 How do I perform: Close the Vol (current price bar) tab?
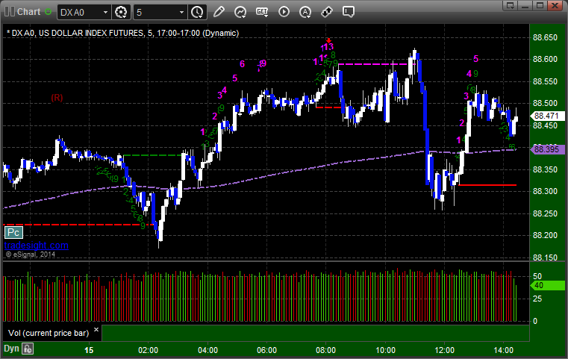click(x=96, y=330)
